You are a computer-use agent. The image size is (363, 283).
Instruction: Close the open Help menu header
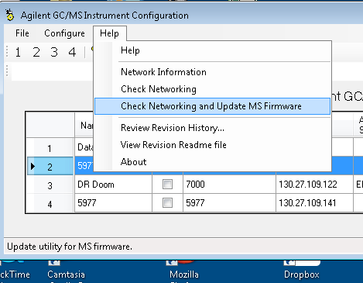pyautogui.click(x=110, y=33)
